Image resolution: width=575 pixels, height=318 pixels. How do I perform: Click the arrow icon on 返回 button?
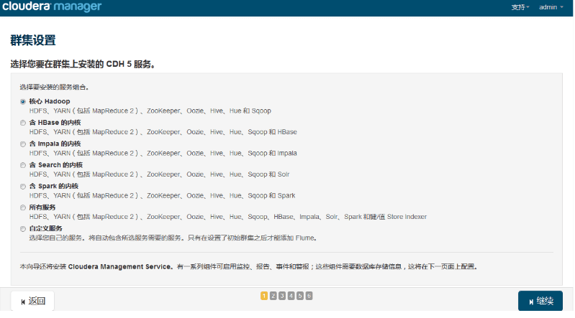tap(23, 301)
